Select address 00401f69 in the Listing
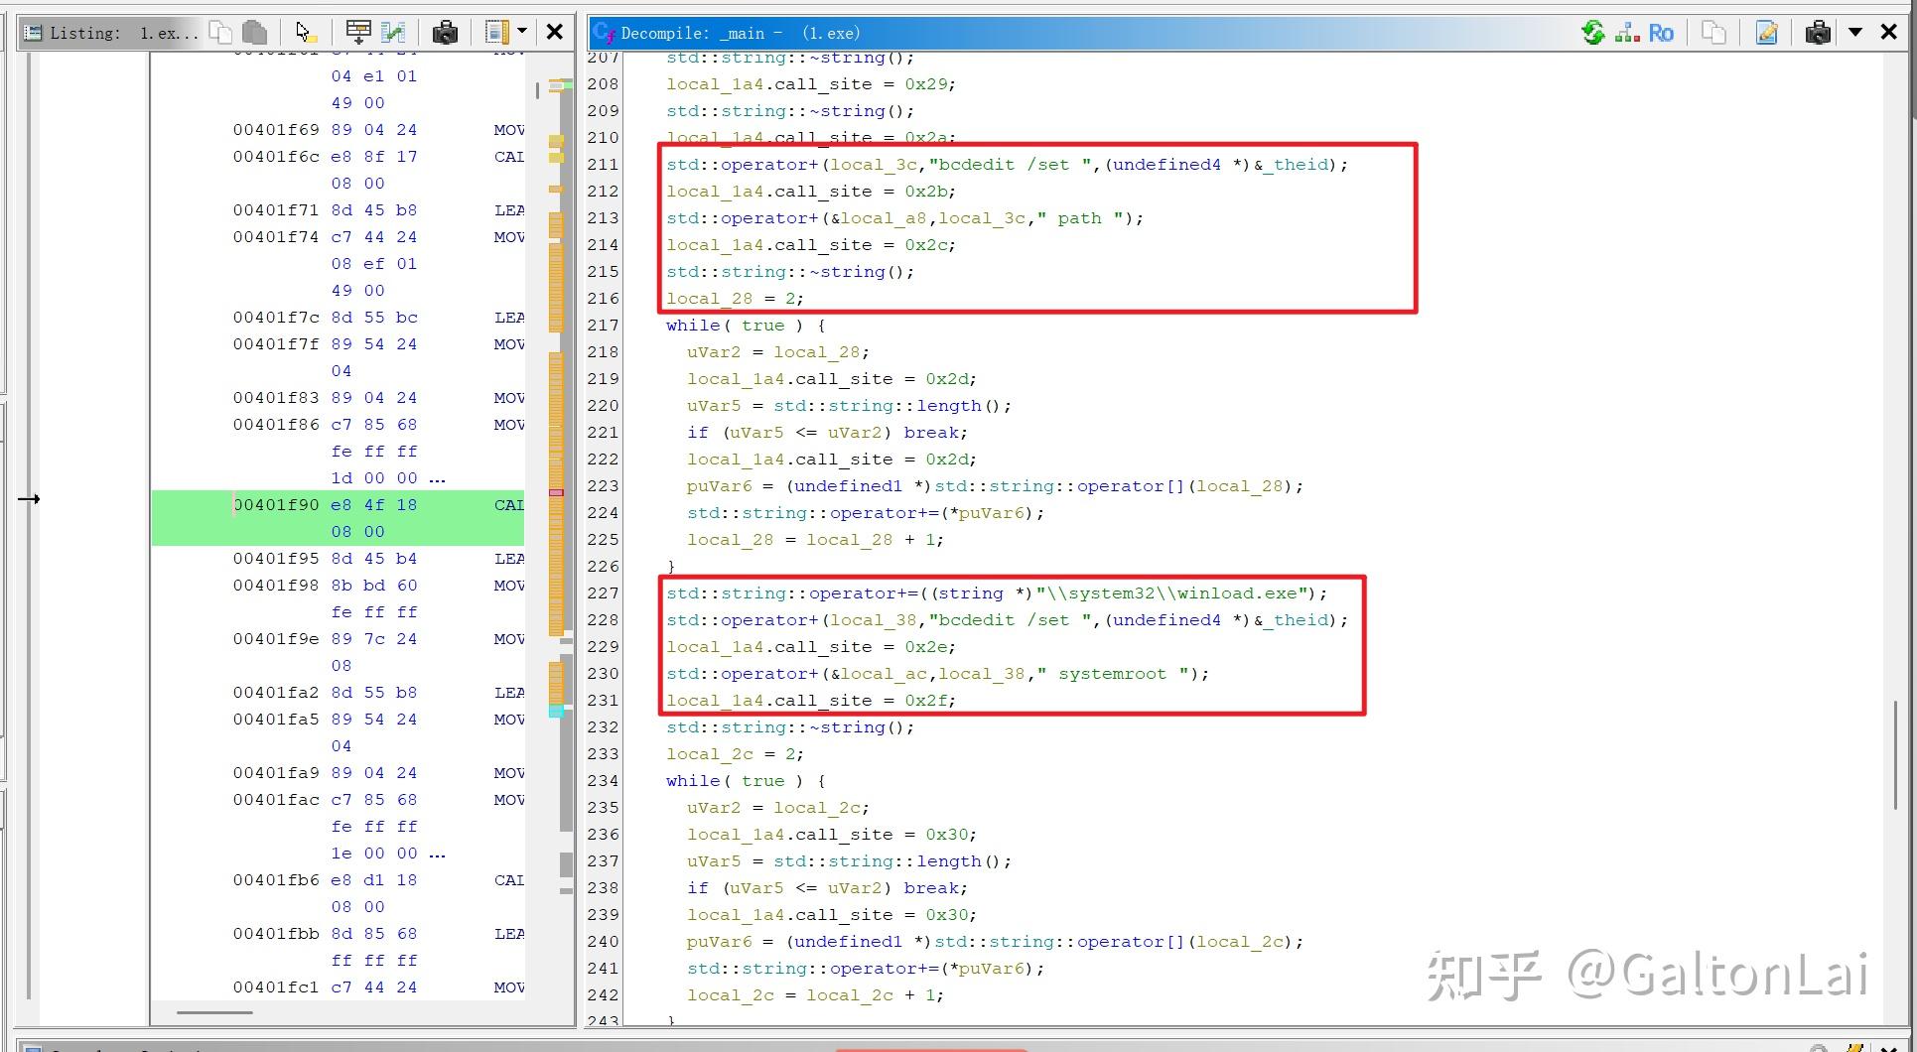This screenshot has width=1917, height=1052. tap(276, 129)
